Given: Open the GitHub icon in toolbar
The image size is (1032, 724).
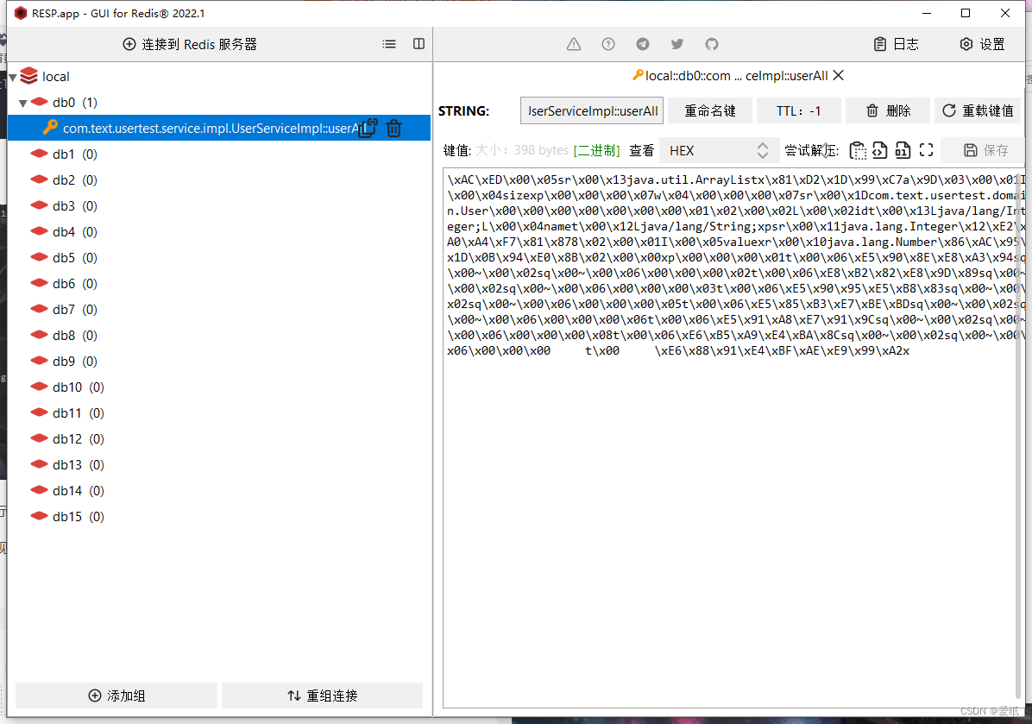Looking at the screenshot, I should point(711,44).
